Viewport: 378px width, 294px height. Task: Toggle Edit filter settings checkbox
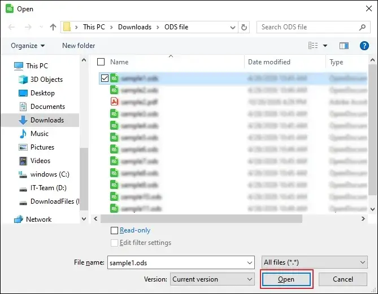coord(114,243)
